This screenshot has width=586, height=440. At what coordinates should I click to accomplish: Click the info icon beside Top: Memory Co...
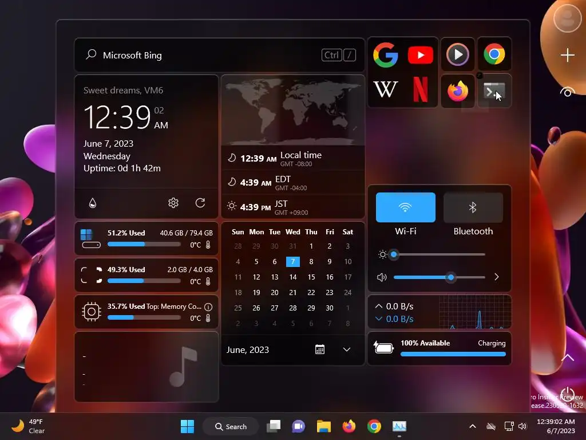click(x=208, y=307)
